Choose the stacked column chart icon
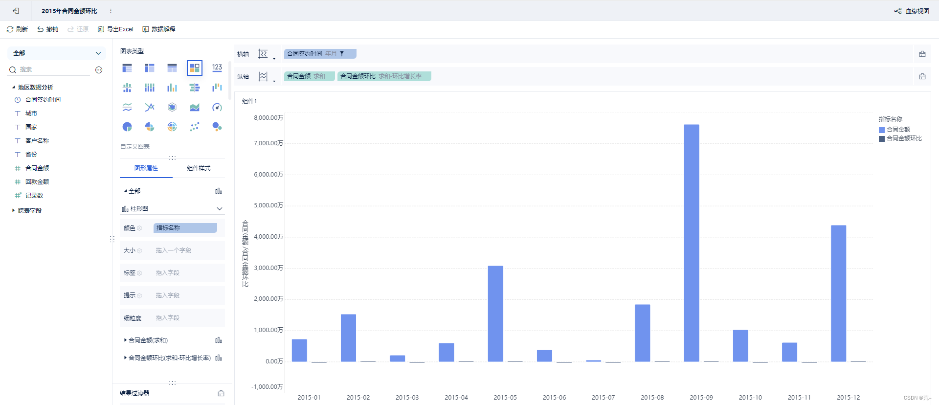The width and height of the screenshot is (939, 405). pos(150,88)
